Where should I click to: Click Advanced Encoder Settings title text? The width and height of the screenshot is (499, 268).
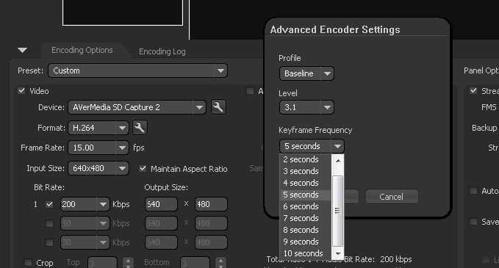(x=335, y=29)
